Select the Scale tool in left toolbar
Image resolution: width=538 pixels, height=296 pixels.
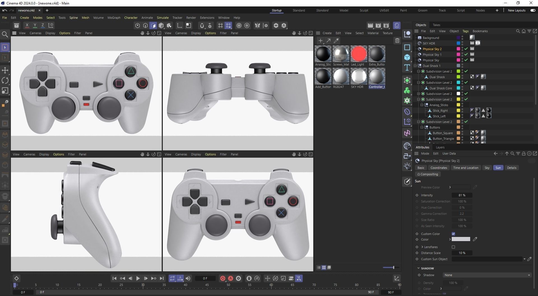[x=5, y=91]
